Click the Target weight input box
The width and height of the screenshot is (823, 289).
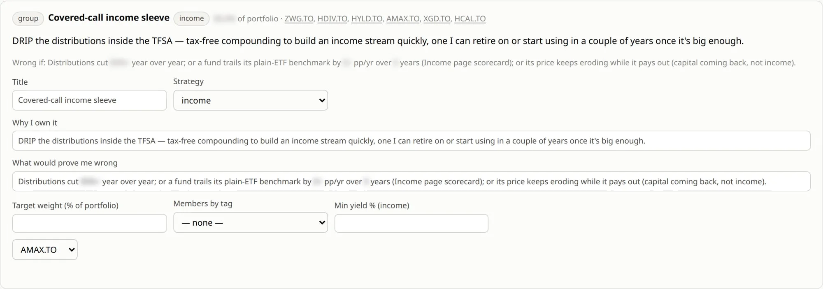(89, 223)
